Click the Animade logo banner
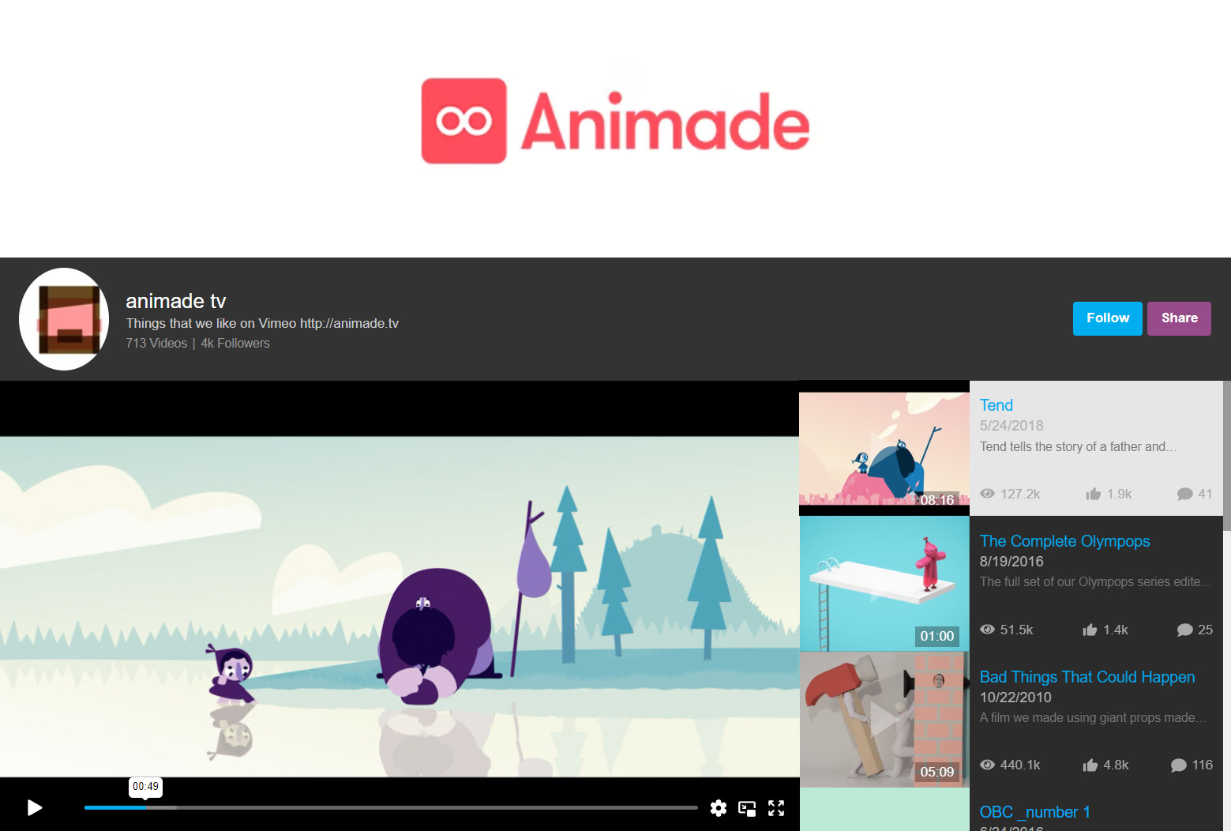This screenshot has height=831, width=1231. 615,121
